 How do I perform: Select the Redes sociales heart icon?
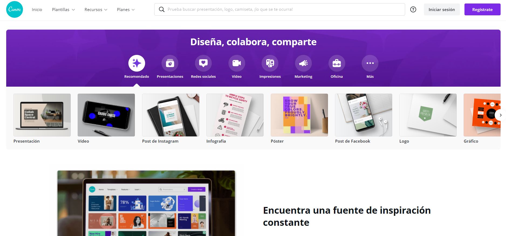tap(203, 63)
